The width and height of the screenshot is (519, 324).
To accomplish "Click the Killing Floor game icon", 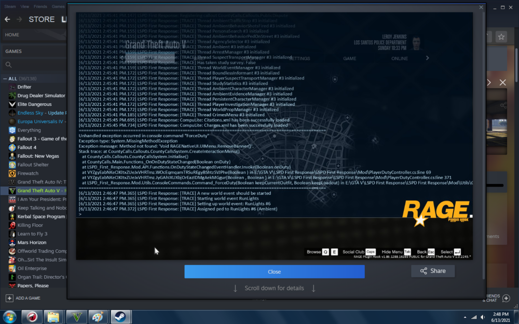I will 12,225.
